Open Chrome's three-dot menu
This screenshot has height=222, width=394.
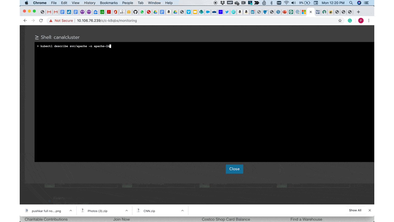pos(369,21)
